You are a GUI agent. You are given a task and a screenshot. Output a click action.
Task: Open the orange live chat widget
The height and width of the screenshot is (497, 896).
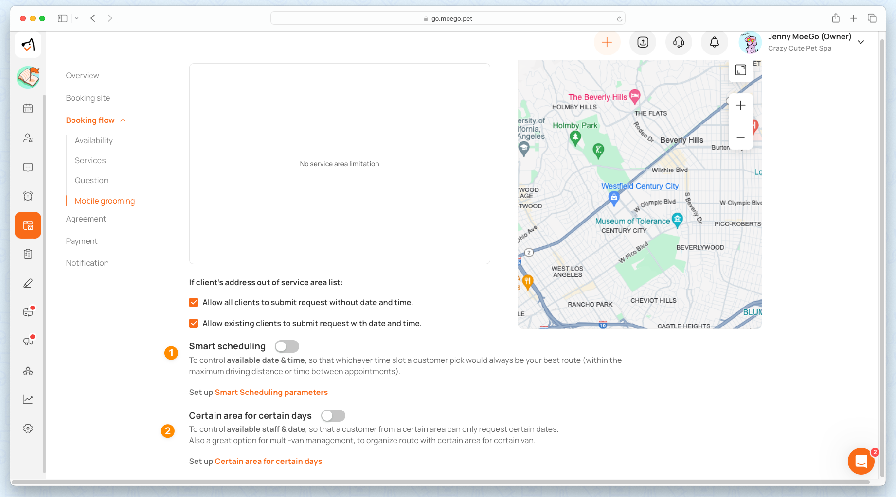[861, 461]
